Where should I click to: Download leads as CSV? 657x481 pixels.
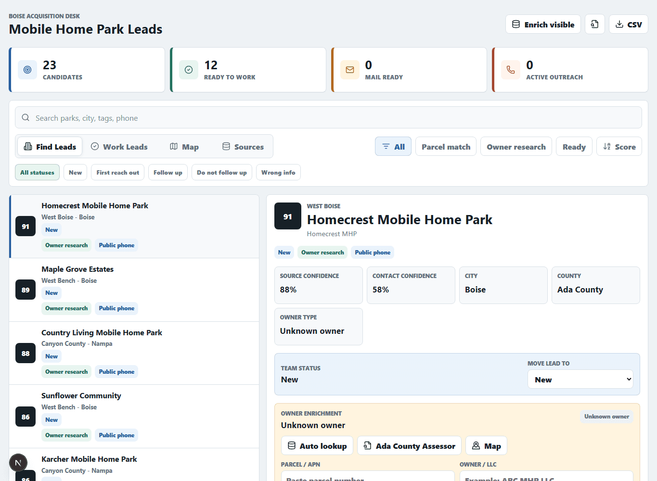(x=629, y=24)
